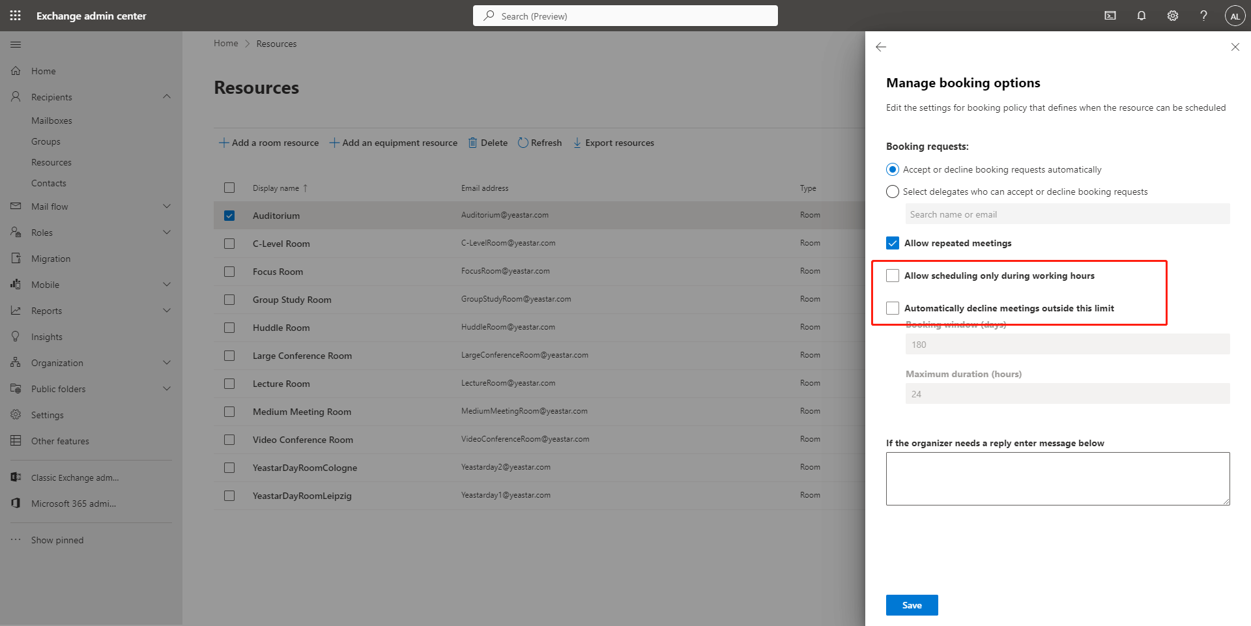Check the C-Level Room row checkbox
The height and width of the screenshot is (626, 1251).
point(229,244)
